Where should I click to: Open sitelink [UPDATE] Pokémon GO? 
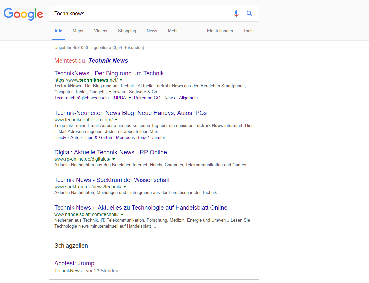pos(136,98)
